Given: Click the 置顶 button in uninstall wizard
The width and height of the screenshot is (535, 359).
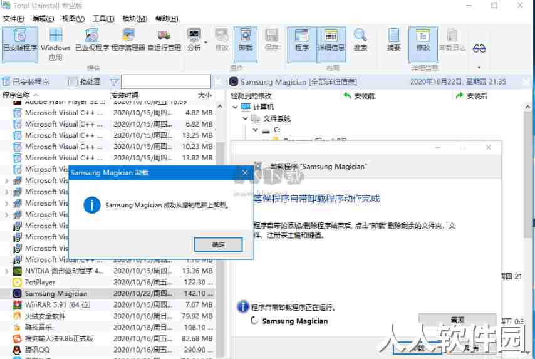Looking at the screenshot, I should 457,320.
